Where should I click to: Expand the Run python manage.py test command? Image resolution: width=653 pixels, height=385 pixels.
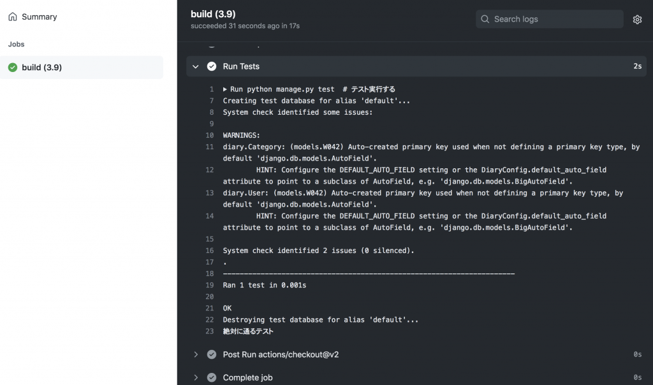225,89
